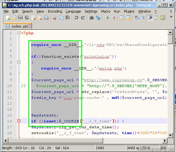Zoom in using the magnifier plus icon
This screenshot has width=176, height=152.
point(107,18)
